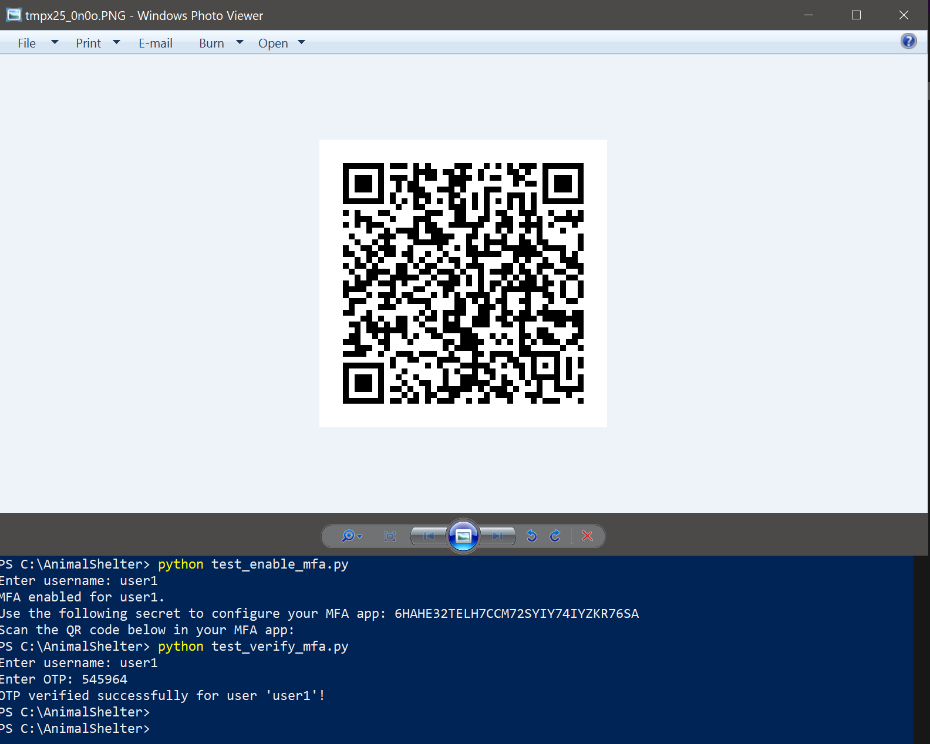
Task: Go to the next photo
Action: pyautogui.click(x=498, y=536)
